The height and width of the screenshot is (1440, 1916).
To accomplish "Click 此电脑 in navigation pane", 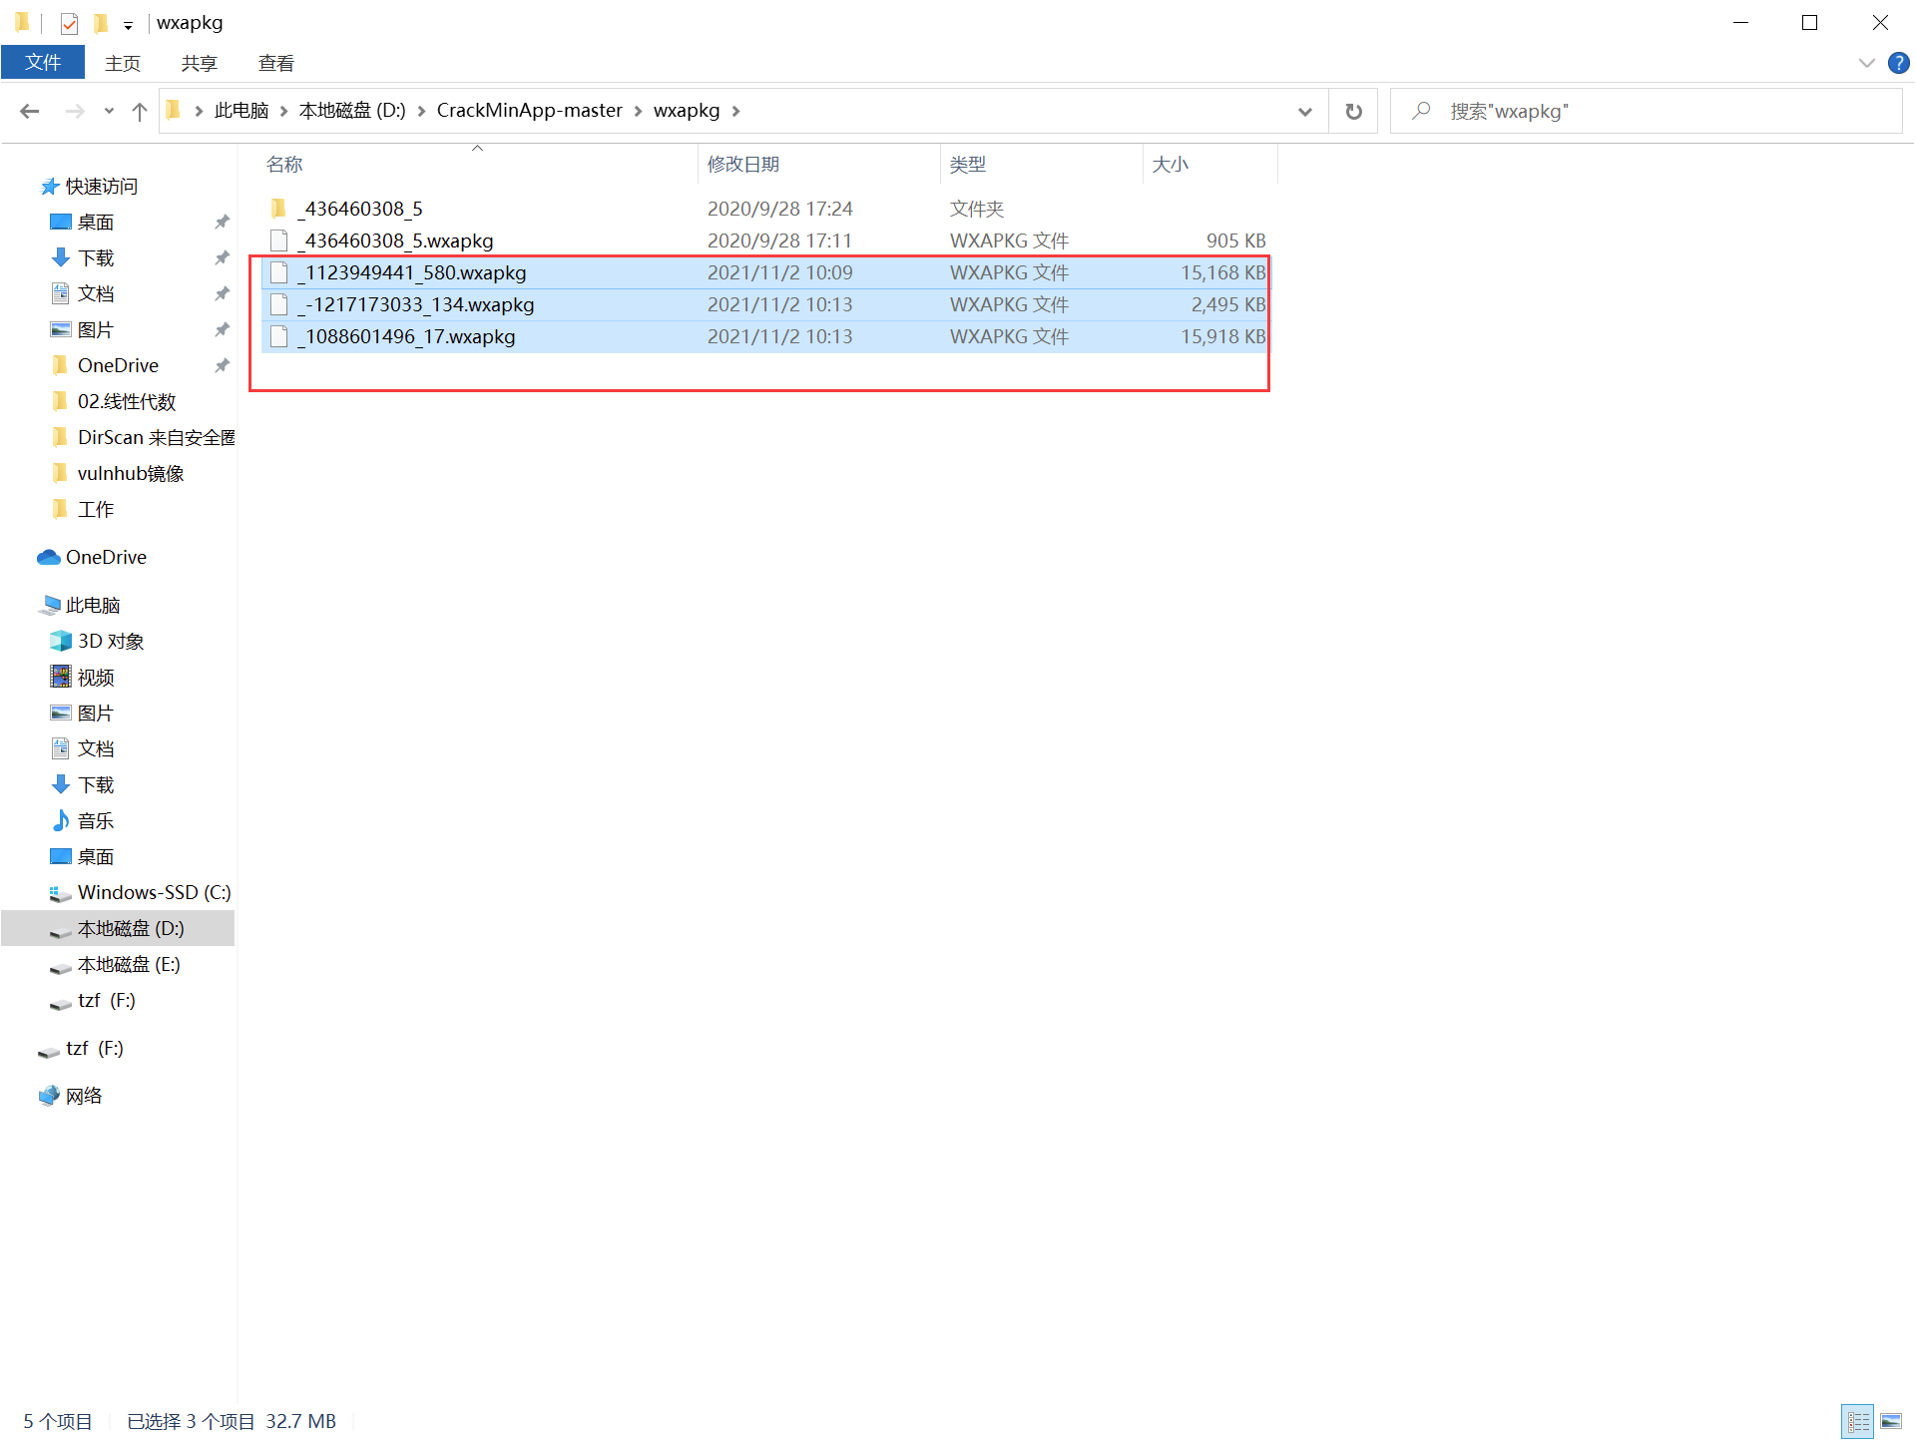I will (92, 606).
